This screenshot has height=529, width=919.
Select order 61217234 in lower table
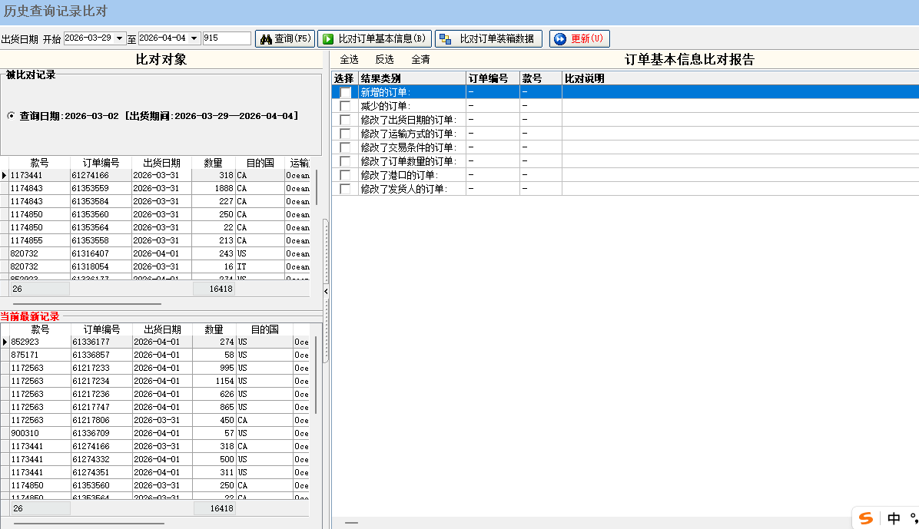point(91,381)
